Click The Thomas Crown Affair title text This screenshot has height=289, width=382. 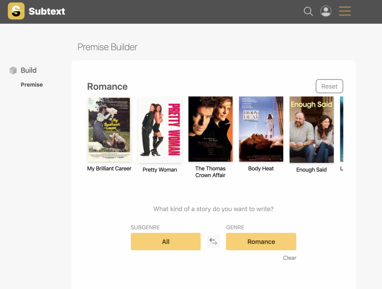point(210,172)
